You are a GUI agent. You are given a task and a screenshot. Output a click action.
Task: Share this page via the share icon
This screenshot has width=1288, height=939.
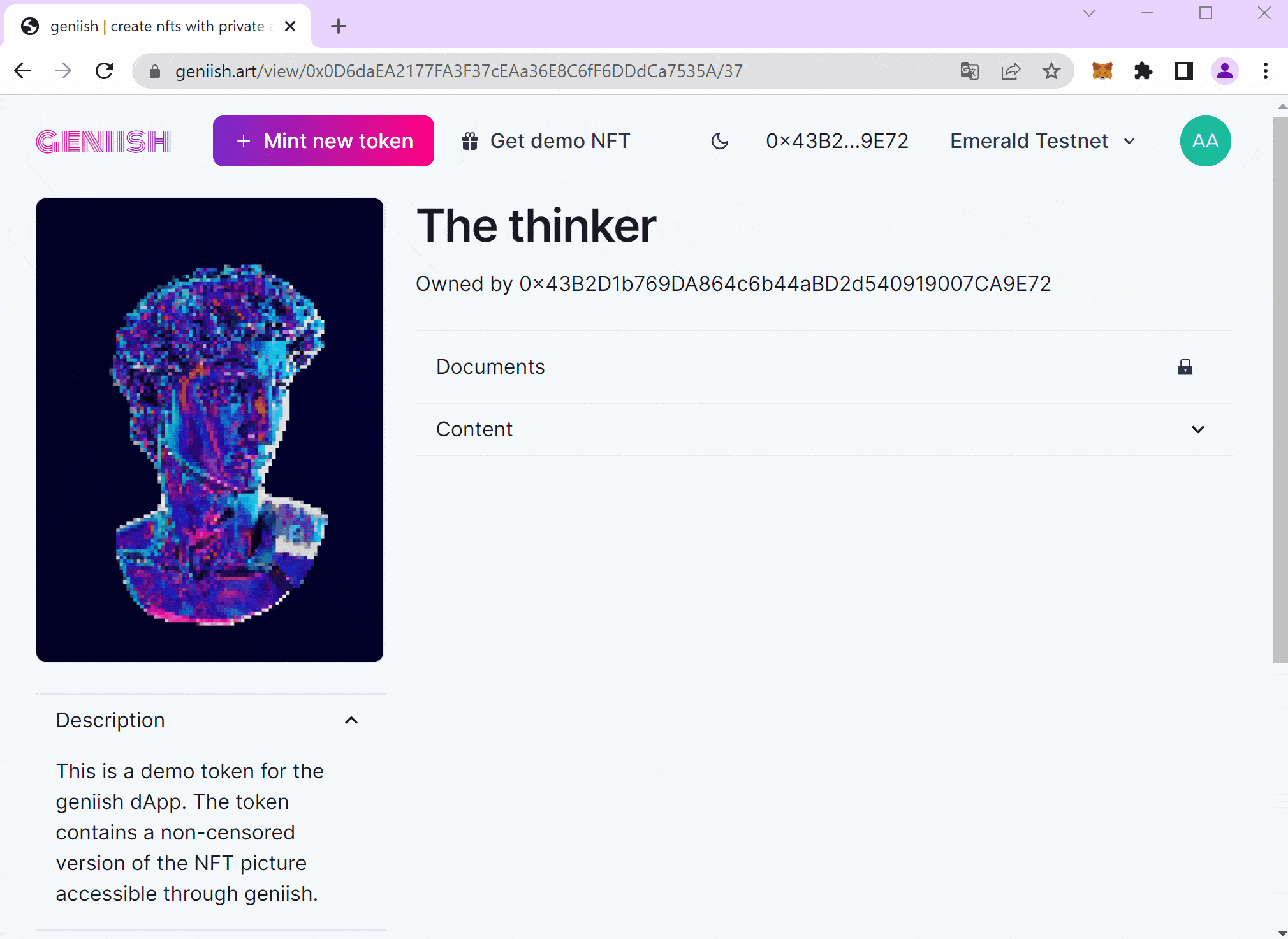[1011, 71]
